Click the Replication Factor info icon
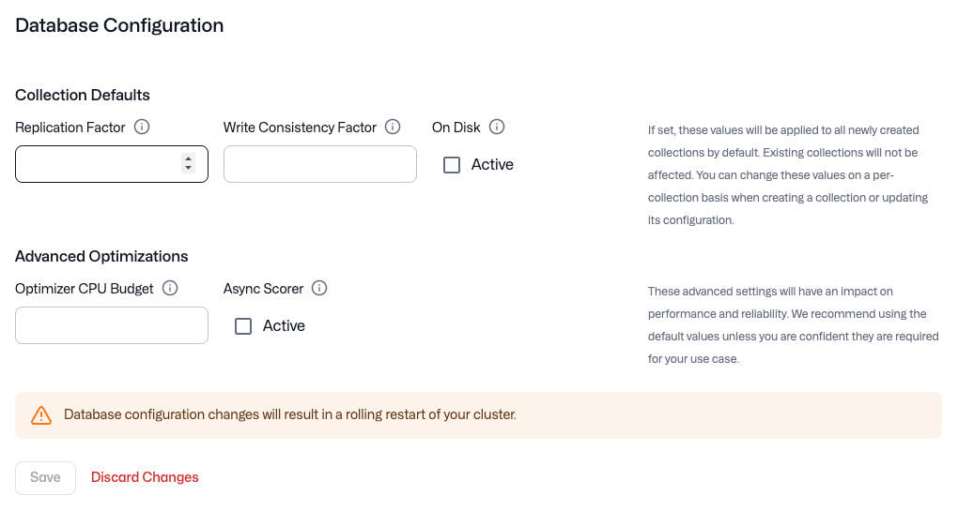 [x=142, y=128]
